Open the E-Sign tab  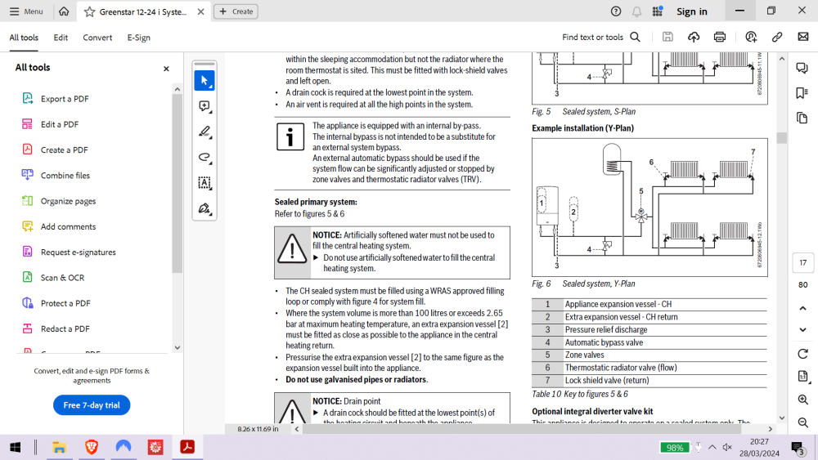coord(138,38)
